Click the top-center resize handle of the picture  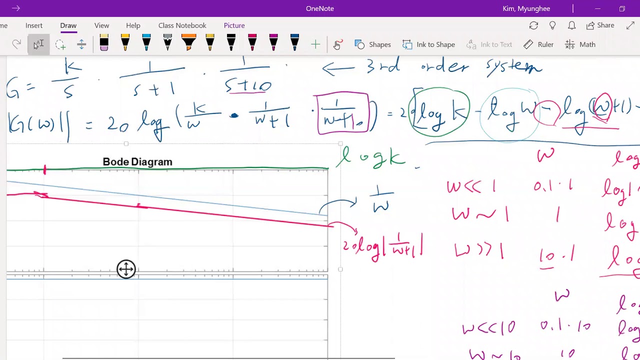click(126, 144)
